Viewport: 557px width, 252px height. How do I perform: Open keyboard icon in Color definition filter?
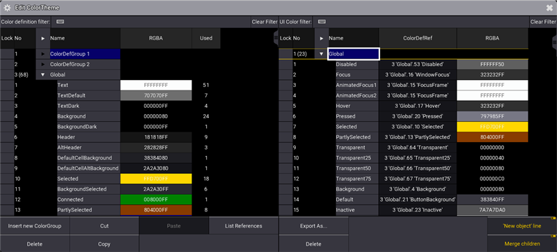pyautogui.click(x=61, y=22)
